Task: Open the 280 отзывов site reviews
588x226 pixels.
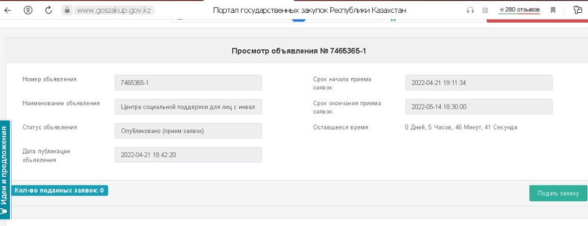Action: [519, 10]
